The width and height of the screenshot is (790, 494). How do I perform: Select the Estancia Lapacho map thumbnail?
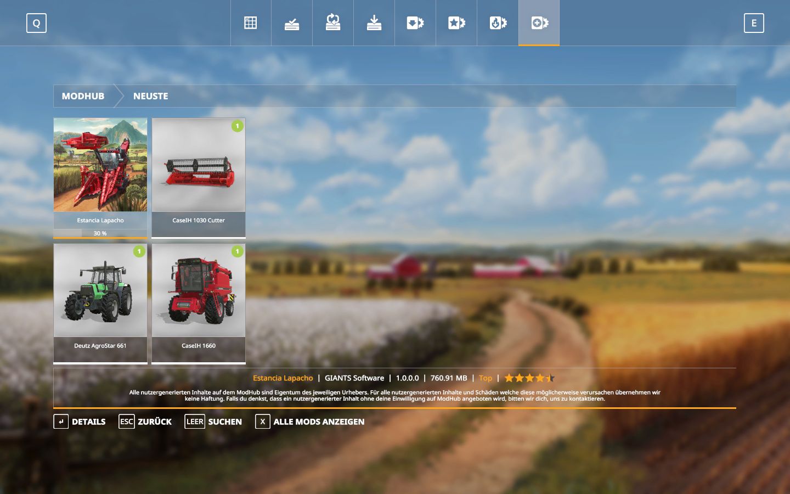(100, 165)
